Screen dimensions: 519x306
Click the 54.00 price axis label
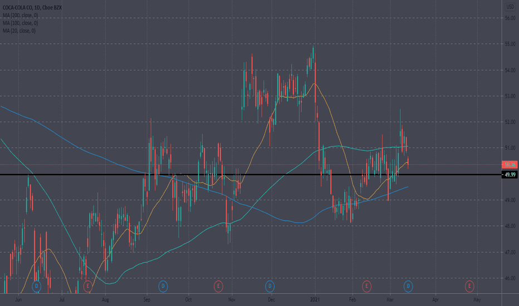click(x=510, y=70)
